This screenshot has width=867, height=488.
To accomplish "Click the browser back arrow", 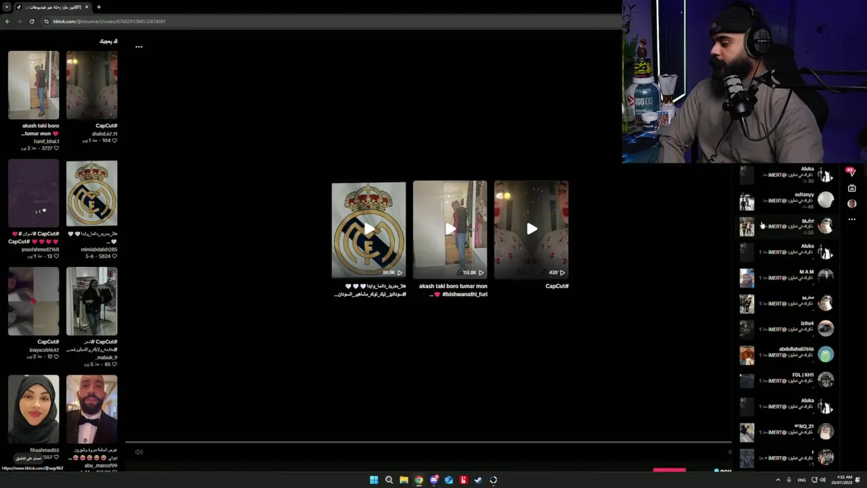I will [7, 21].
